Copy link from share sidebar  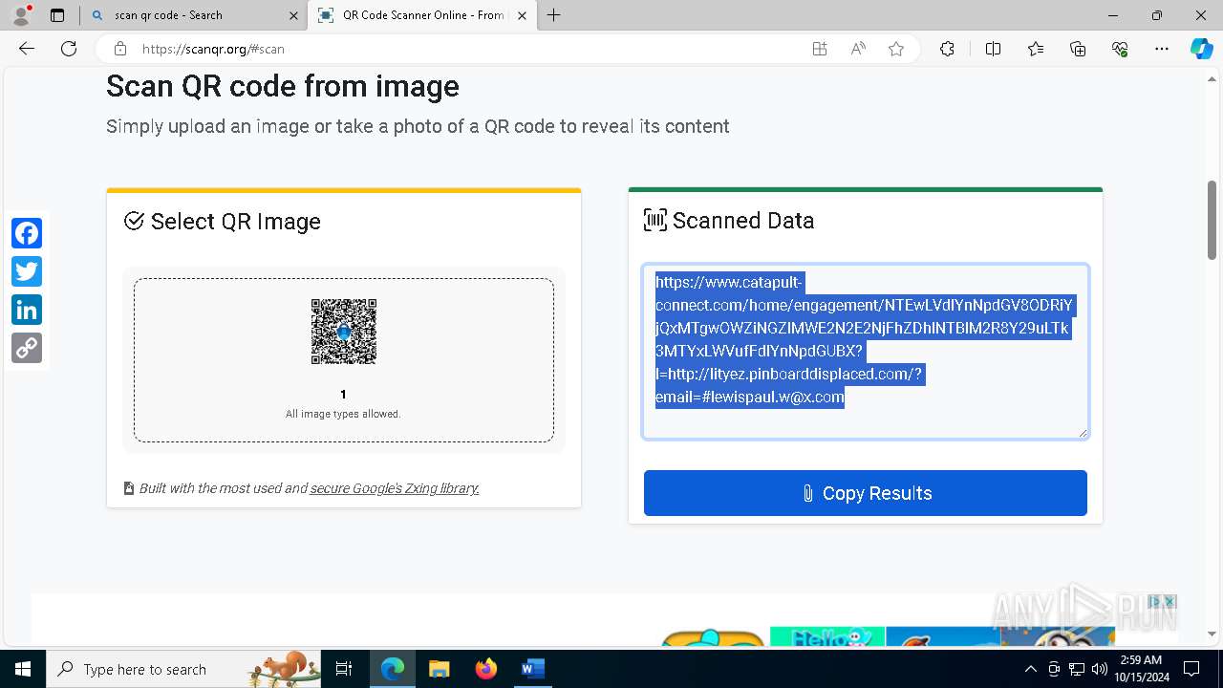(x=27, y=348)
